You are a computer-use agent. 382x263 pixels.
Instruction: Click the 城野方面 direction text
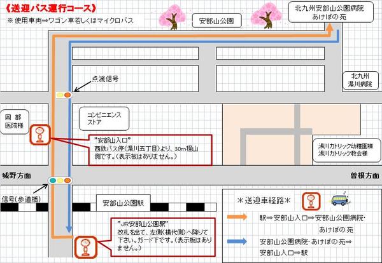click(x=17, y=175)
